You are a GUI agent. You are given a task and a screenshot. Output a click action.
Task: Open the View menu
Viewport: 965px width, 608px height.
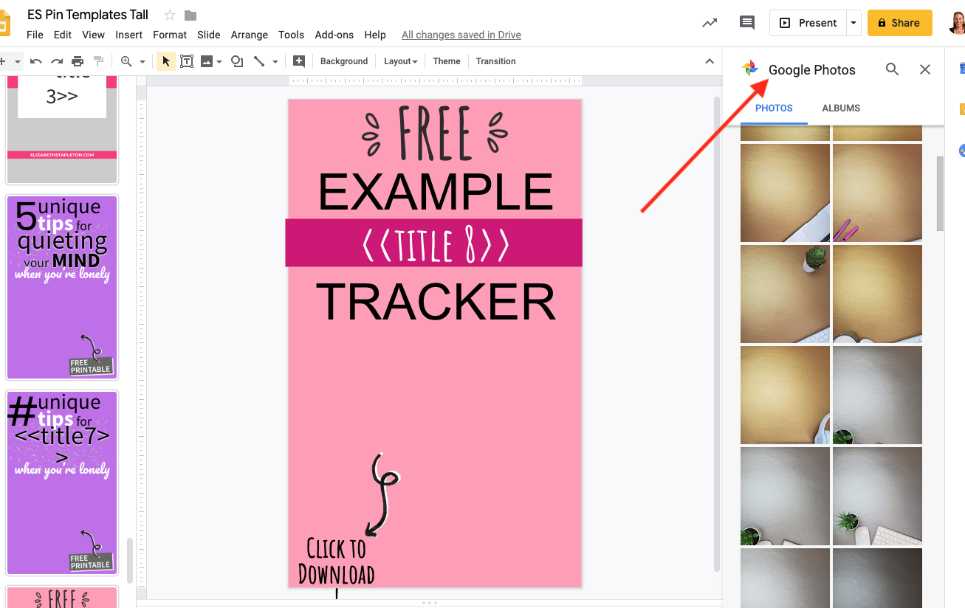(x=93, y=35)
